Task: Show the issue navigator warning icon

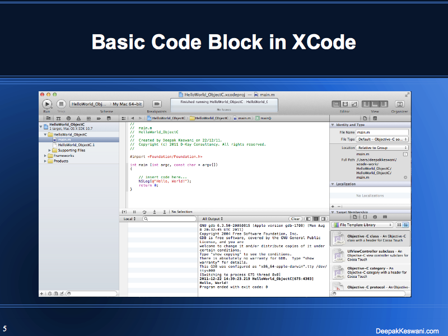Action: pos(79,118)
